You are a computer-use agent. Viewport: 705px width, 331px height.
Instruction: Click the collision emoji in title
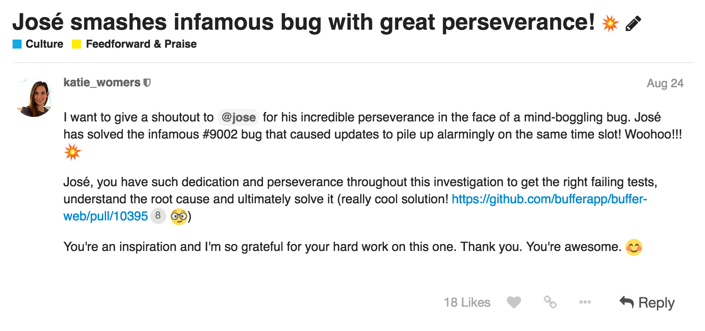point(610,23)
